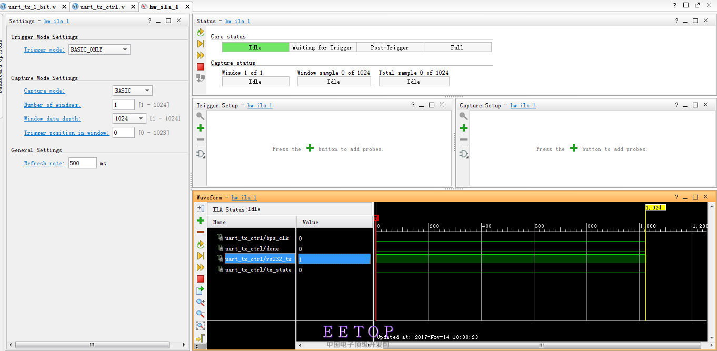The width and height of the screenshot is (717, 351).
Task: Click Zoom In icon in Waveform toolbar
Action: click(201, 302)
